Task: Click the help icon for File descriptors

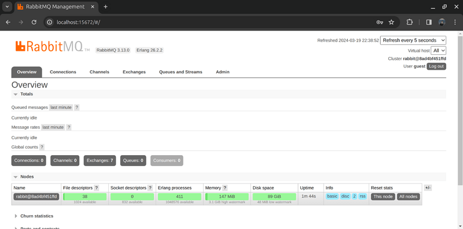Action: click(96, 188)
